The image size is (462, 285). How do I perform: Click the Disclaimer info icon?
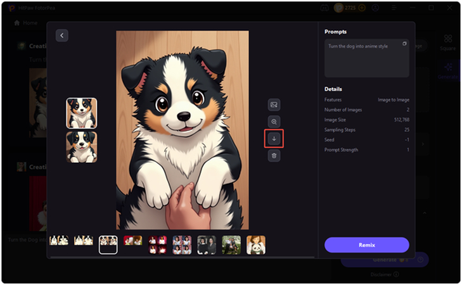click(396, 274)
